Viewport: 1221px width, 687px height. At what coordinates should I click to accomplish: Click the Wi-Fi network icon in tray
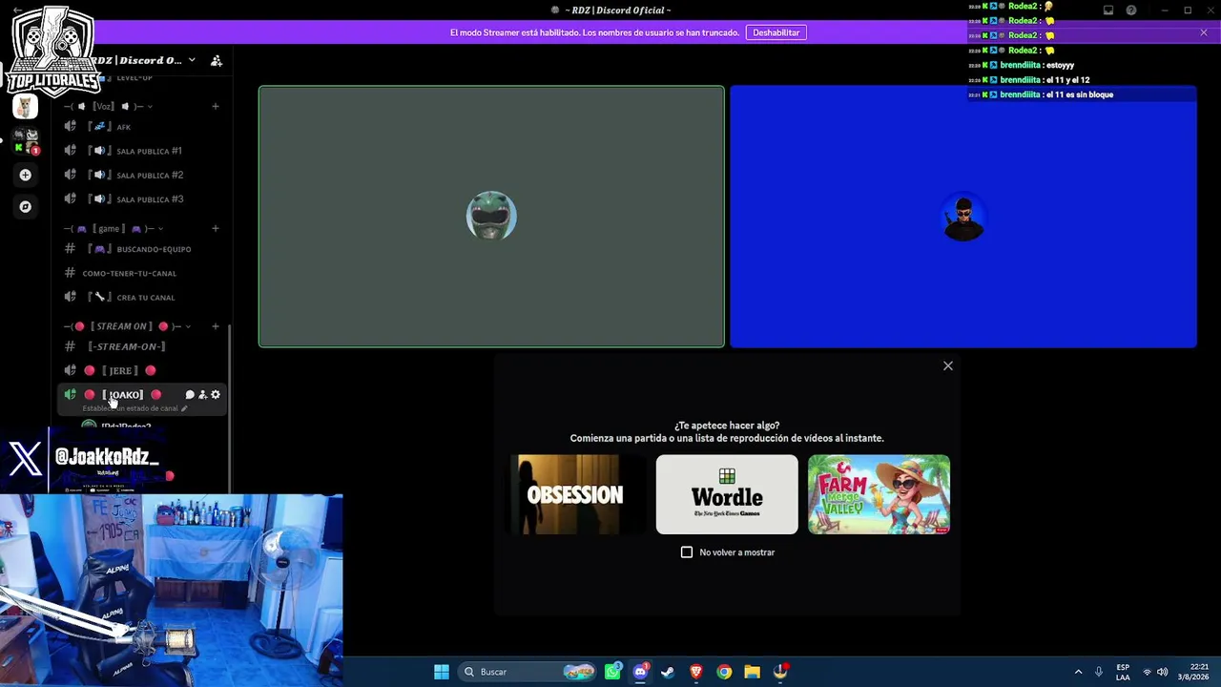(x=1147, y=672)
